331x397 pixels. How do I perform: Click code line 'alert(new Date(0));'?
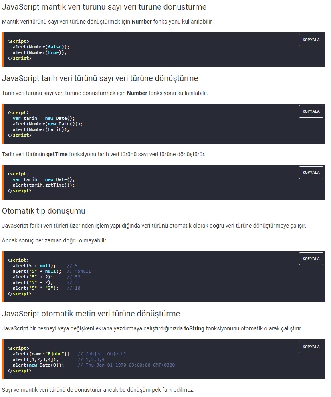(x=38, y=365)
